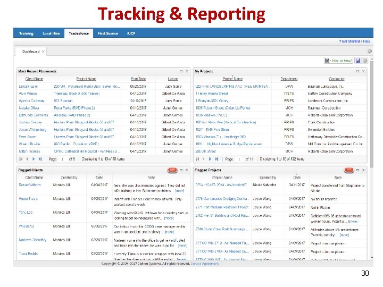383x287 pixels.
Task: Sort Flagged Clients by Created By header
Action: click(69, 178)
